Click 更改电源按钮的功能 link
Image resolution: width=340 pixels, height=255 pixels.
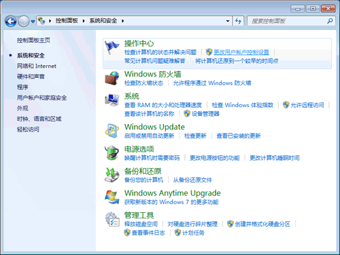(215, 158)
